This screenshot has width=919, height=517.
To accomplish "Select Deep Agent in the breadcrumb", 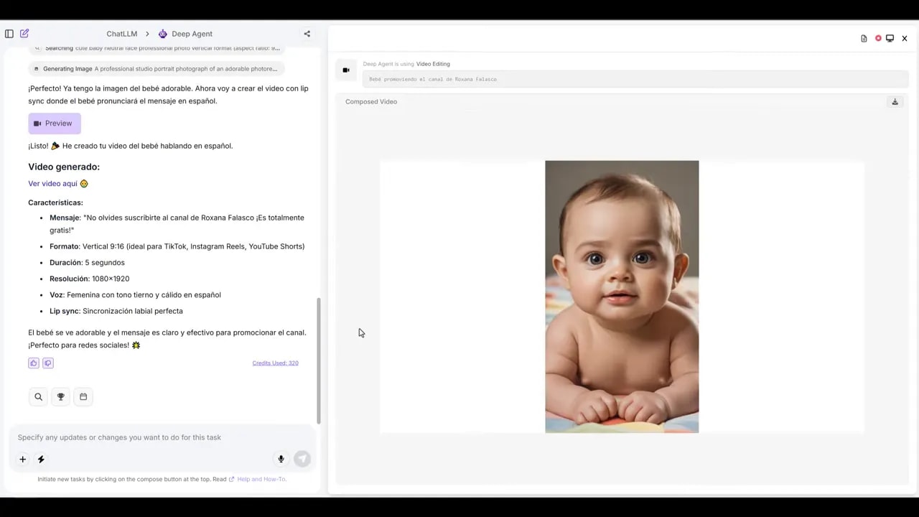I will coord(192,33).
